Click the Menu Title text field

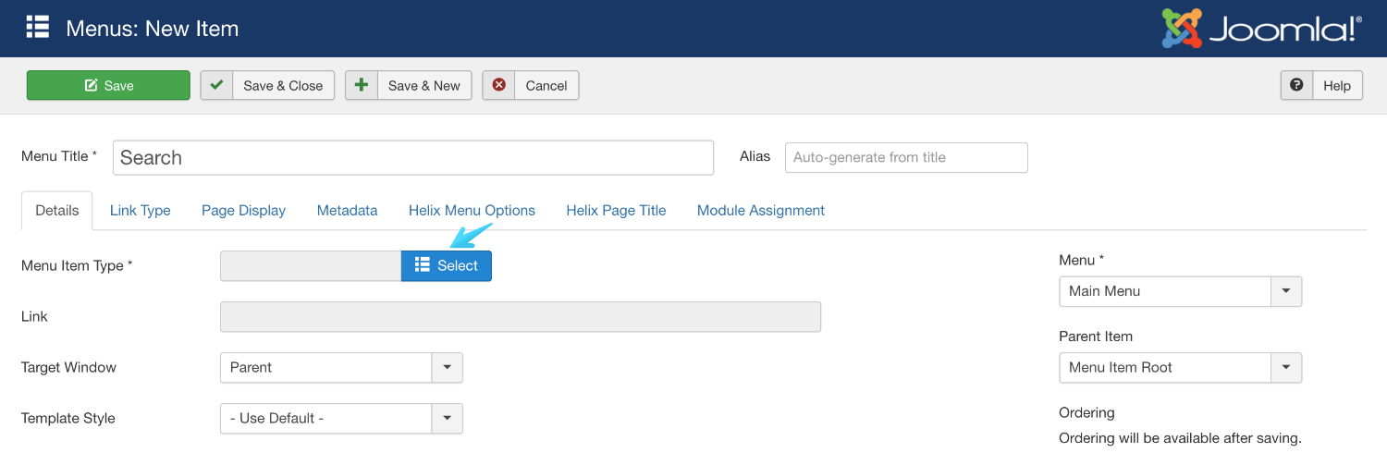[413, 157]
